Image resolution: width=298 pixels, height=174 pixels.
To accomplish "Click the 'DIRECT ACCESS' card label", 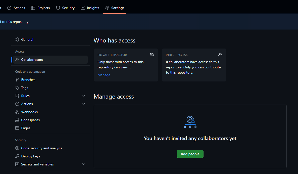I will [177, 55].
